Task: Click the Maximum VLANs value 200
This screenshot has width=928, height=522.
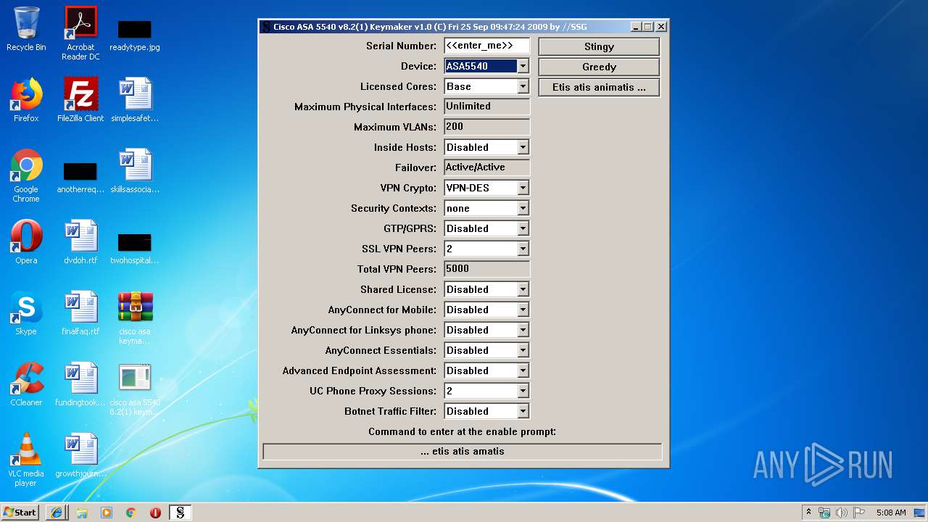Action: [x=486, y=127]
